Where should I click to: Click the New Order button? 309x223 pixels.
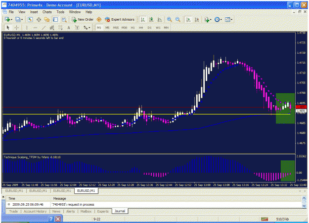point(83,19)
